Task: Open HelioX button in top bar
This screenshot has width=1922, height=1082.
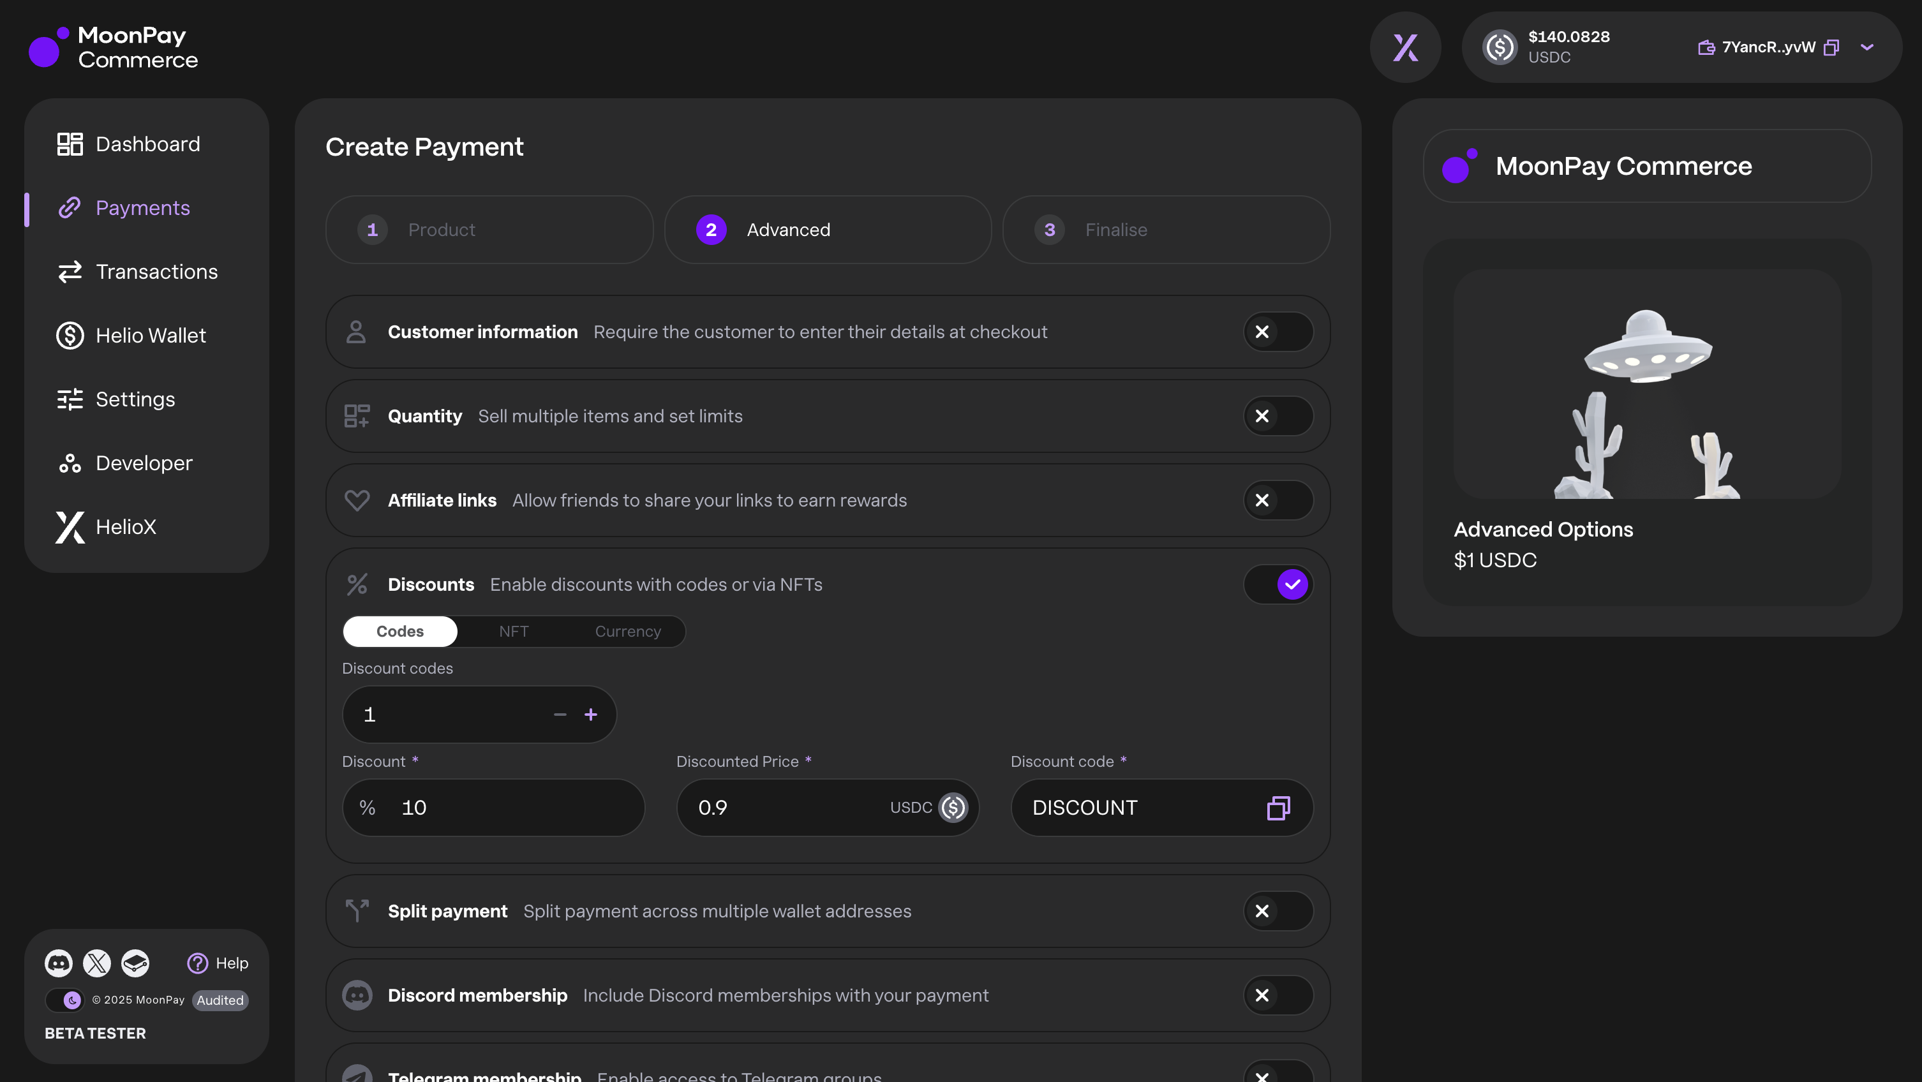Action: click(x=1406, y=48)
